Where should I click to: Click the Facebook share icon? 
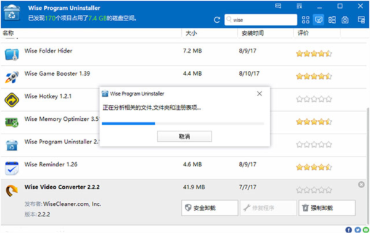[348, 229]
